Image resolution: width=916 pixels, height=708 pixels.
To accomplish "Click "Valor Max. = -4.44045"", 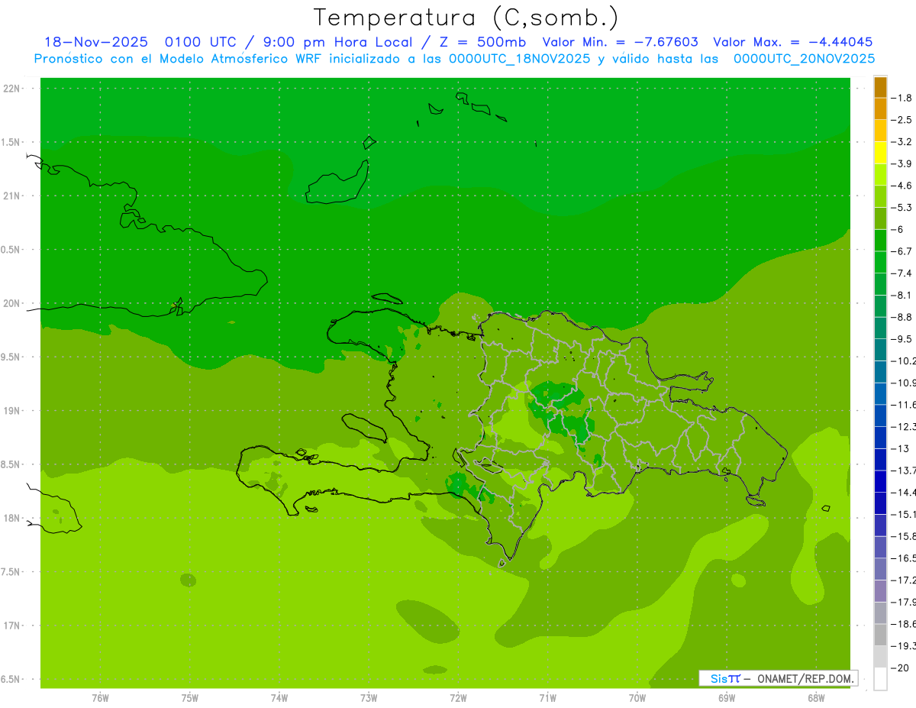I will 792,42.
